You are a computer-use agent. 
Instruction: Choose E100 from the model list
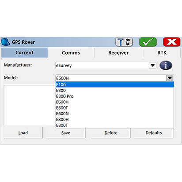point(114,85)
